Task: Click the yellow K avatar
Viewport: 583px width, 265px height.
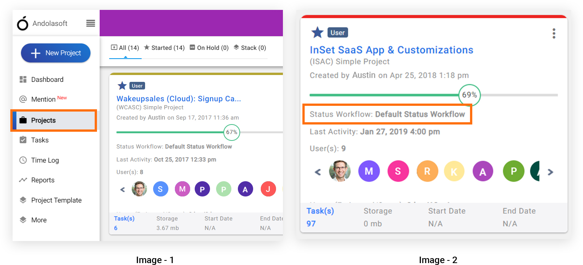Action: click(x=454, y=171)
